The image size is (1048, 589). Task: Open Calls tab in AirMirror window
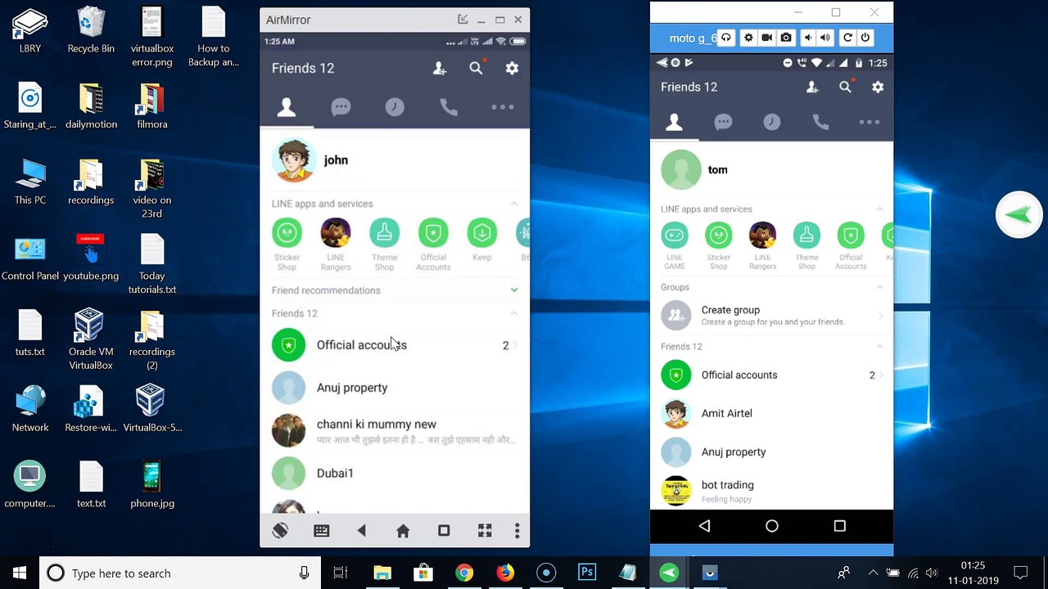click(x=449, y=107)
